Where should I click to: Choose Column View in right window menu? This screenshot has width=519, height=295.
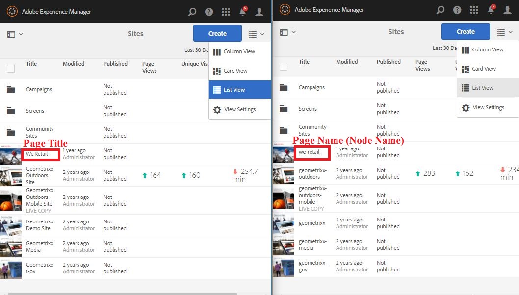pyautogui.click(x=488, y=49)
